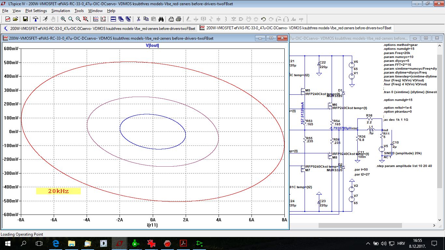Click the Find binoculars icon
The image size is (445, 250).
161,19
